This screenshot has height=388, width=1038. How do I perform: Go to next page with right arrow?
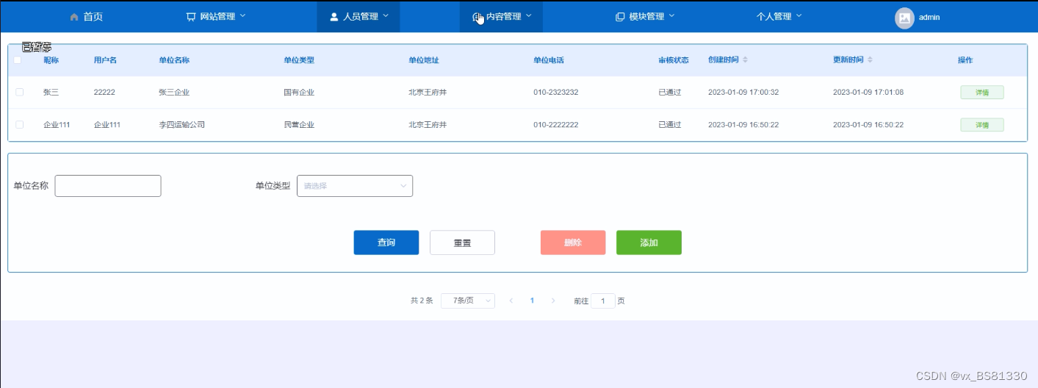(553, 301)
